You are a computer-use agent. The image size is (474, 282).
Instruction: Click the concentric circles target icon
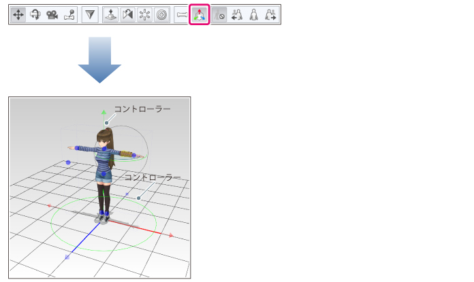(161, 15)
